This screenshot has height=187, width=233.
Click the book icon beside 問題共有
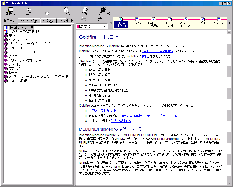[6, 68]
